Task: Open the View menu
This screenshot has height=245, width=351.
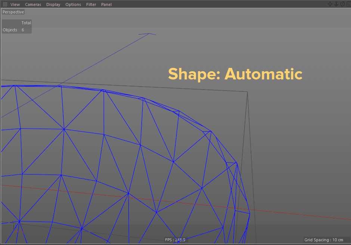Action: [x=15, y=4]
